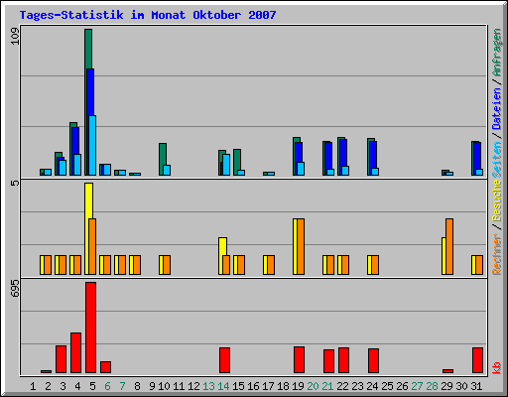508x397 pixels.
Task: Click the orange Rechner bar for day 10
Action: [167, 265]
